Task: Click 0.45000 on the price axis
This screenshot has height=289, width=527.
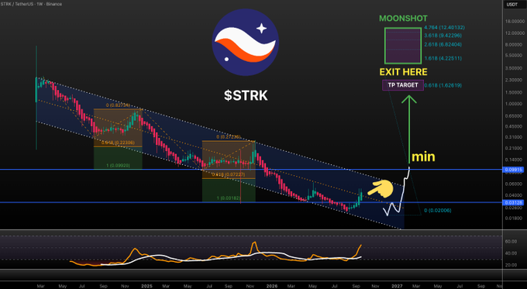Action: [x=515, y=127]
